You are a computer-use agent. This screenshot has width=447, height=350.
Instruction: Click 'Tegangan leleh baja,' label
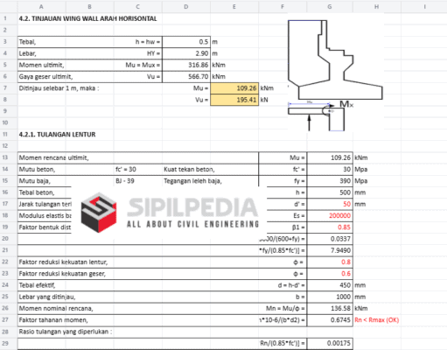click(x=192, y=181)
